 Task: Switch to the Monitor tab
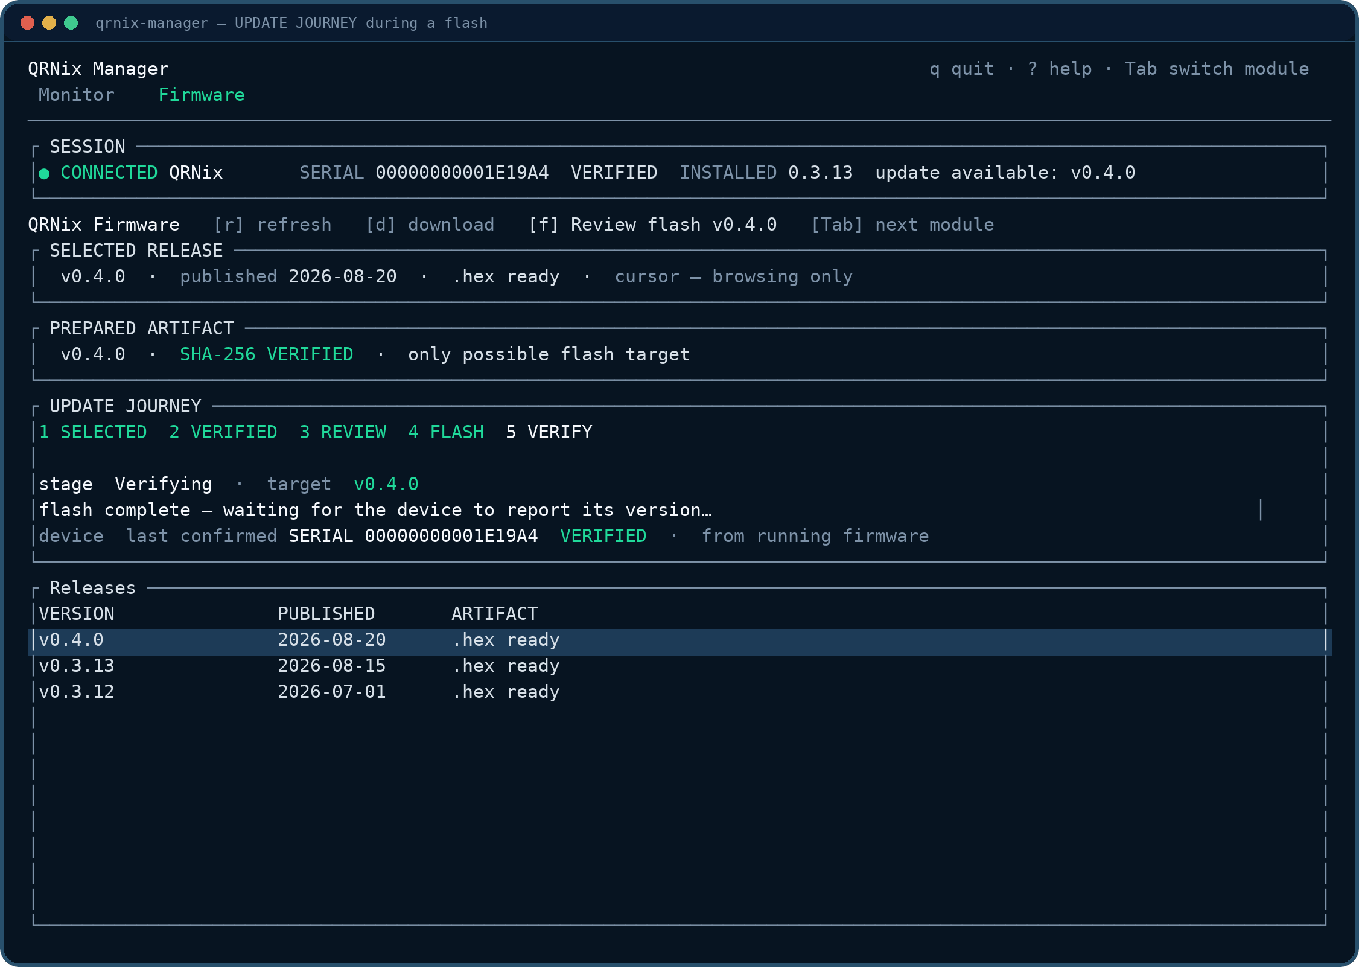point(76,95)
